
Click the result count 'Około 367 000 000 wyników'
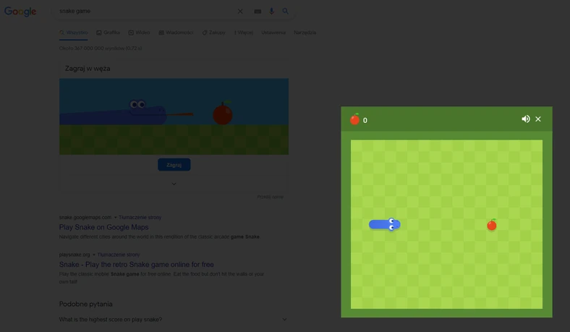coord(101,48)
